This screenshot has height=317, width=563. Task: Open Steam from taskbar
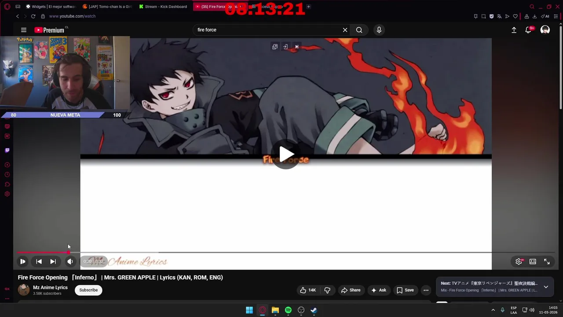point(314,310)
